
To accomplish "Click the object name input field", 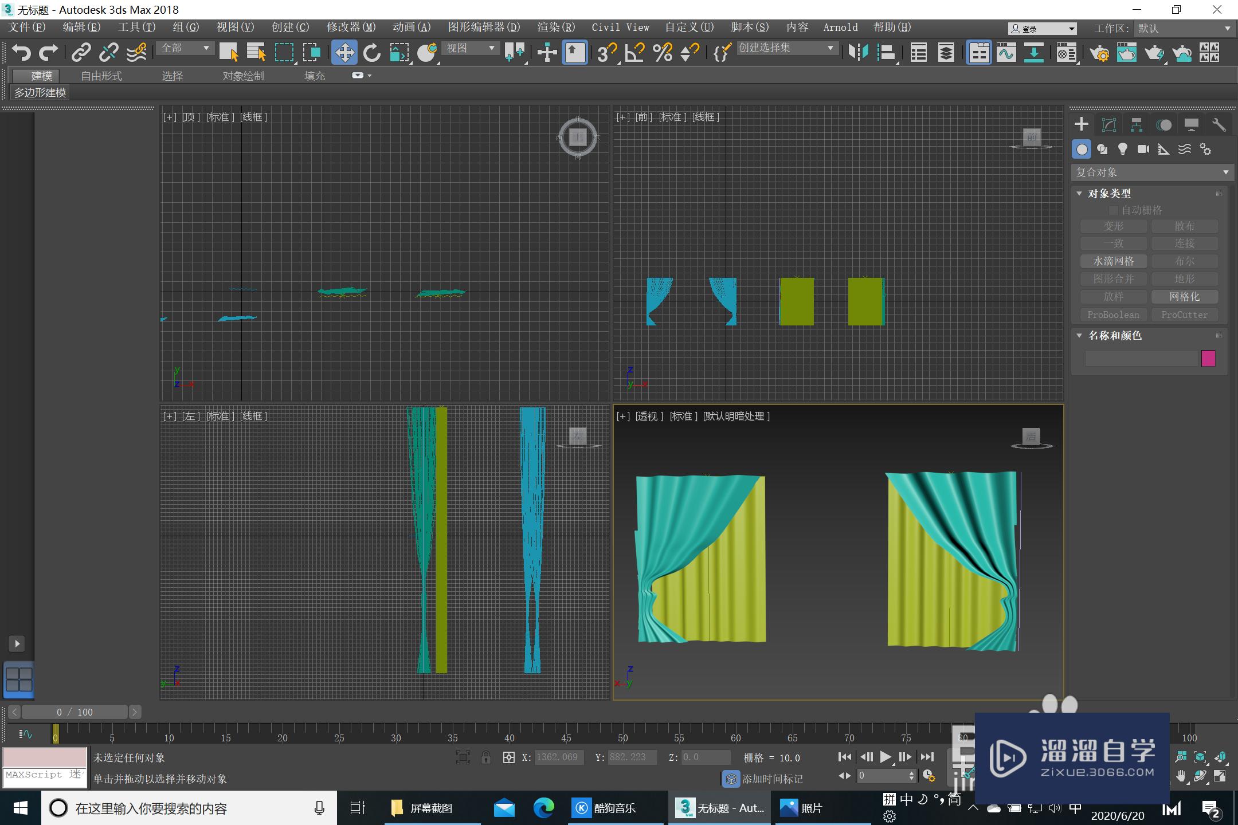I will click(1141, 359).
